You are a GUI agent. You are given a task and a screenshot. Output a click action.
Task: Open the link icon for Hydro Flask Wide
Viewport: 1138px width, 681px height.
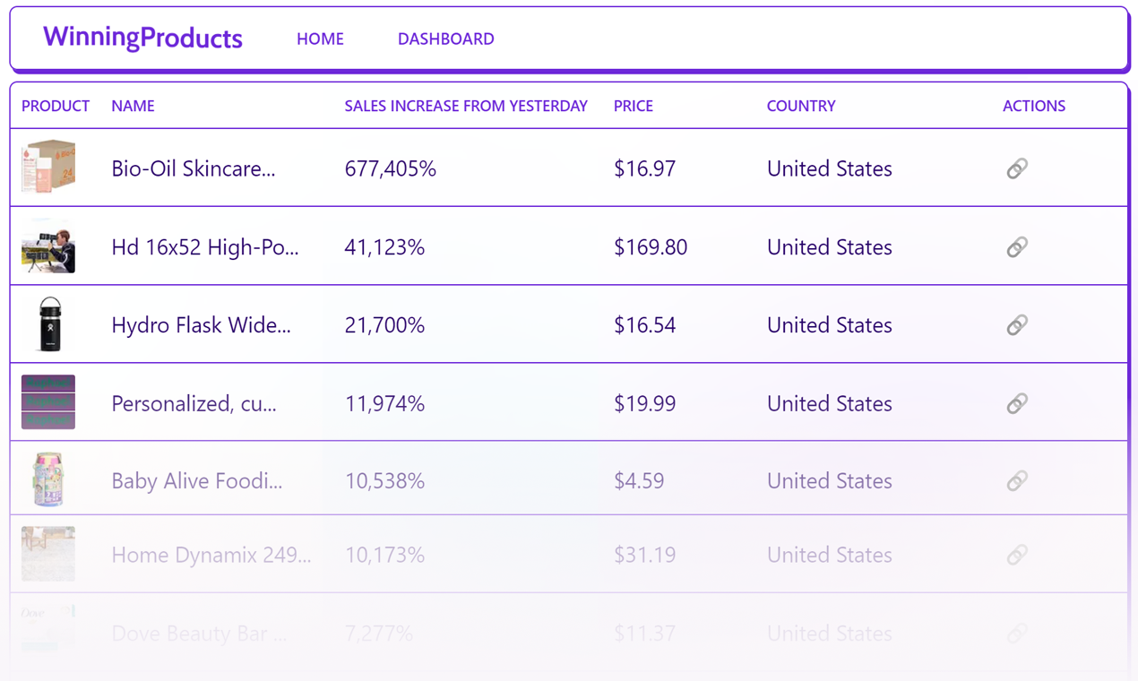click(x=1016, y=325)
